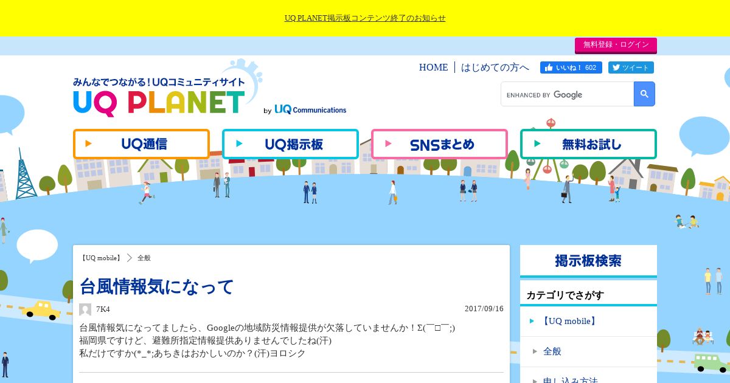Click the 無料登録・ログイン button
The image size is (730, 383).
click(616, 45)
